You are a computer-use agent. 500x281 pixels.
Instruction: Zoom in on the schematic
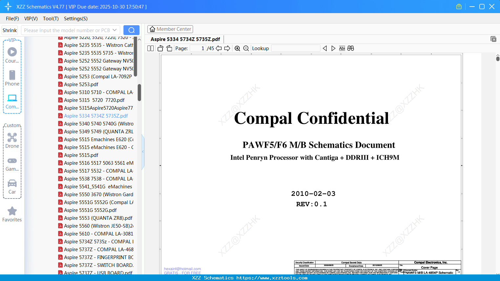[237, 48]
